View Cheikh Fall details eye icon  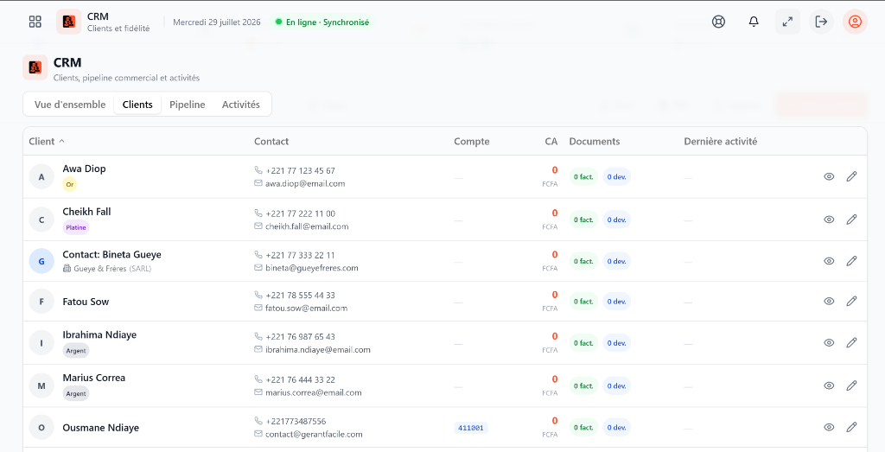pyautogui.click(x=829, y=220)
